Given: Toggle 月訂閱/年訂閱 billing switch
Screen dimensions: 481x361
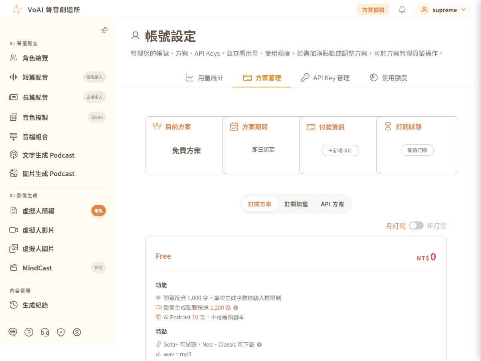Looking at the screenshot, I should pyautogui.click(x=416, y=225).
